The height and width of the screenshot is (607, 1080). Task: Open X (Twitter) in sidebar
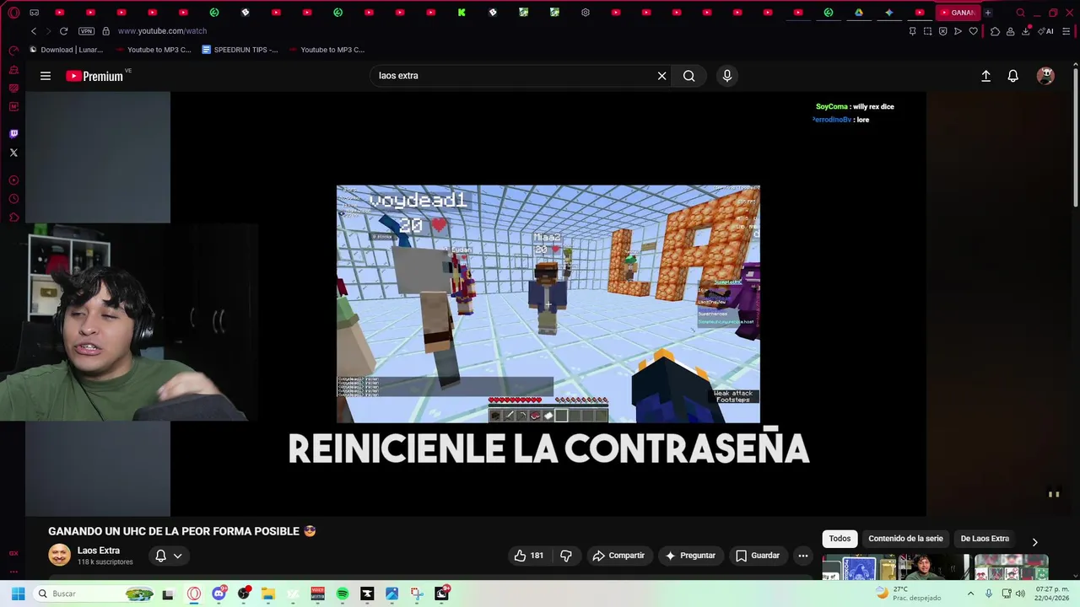point(13,153)
